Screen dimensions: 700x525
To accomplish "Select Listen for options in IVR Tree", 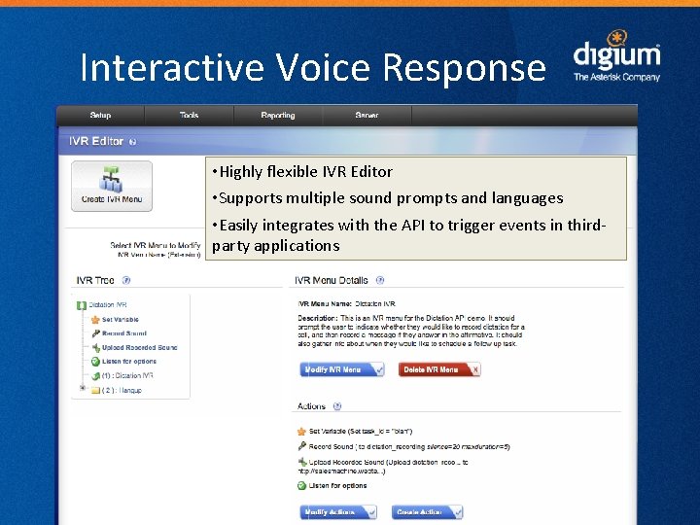I will (x=129, y=361).
